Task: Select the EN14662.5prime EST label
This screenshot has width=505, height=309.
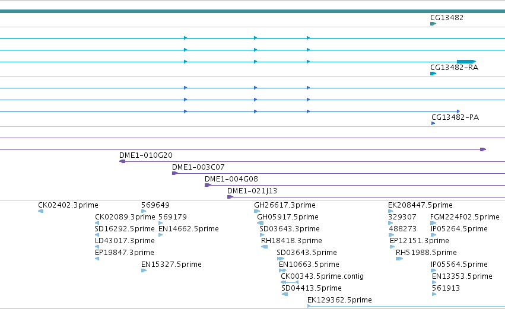Action: click(188, 229)
